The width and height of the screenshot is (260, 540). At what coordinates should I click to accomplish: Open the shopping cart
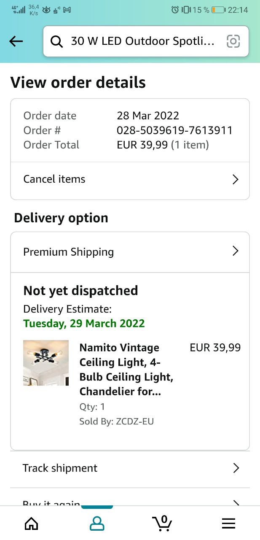pyautogui.click(x=162, y=523)
